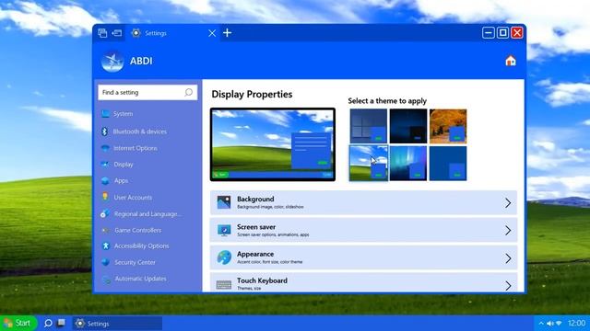This screenshot has width=590, height=331.
Task: Expand the Background row chevron
Action: pos(508,203)
